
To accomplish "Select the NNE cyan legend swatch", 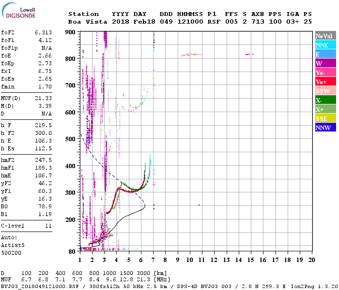I will 325,45.
